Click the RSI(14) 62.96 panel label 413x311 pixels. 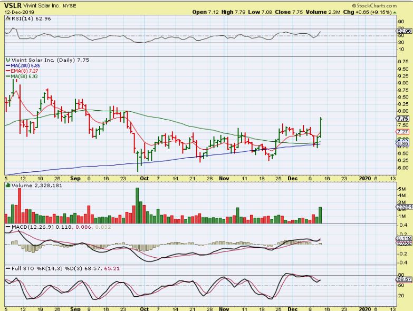click(31, 18)
